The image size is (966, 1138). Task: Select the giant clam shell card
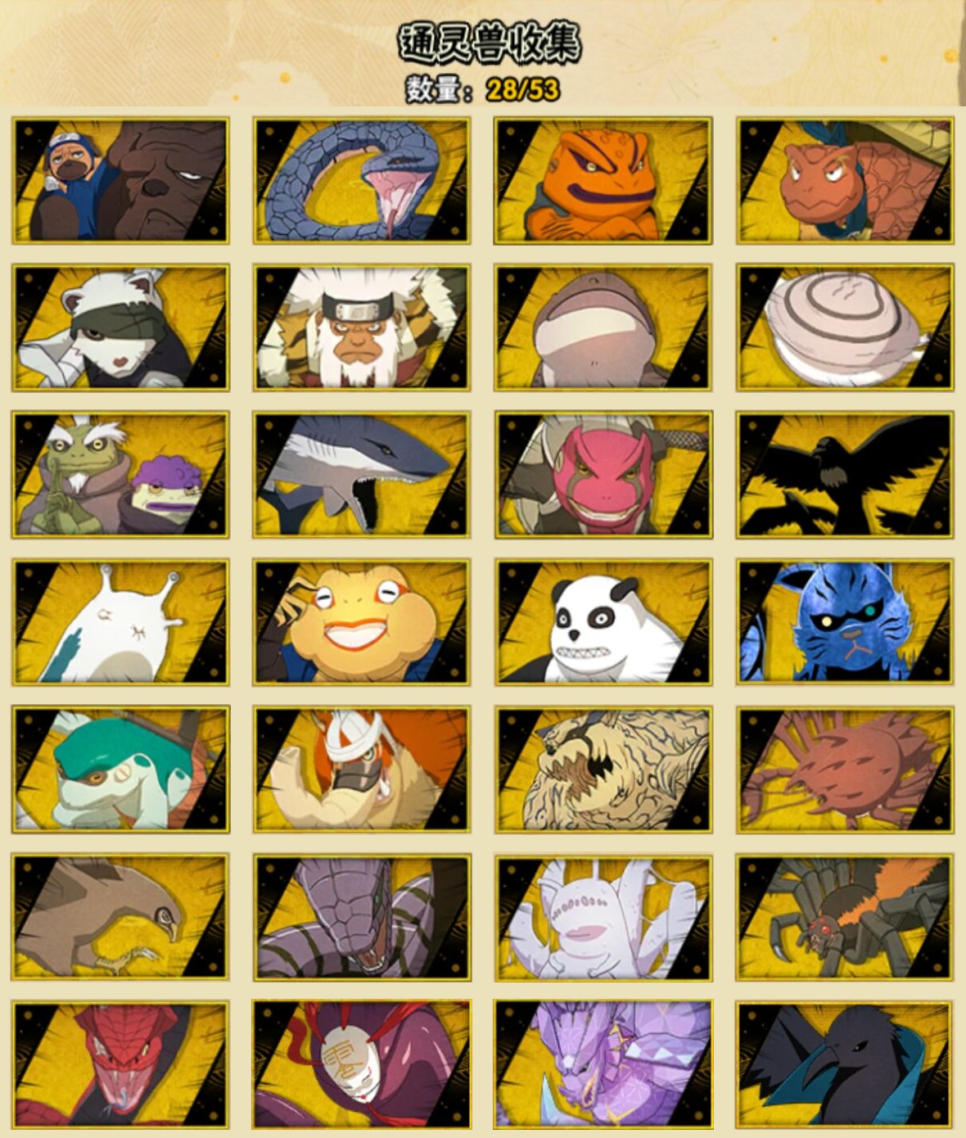click(x=845, y=327)
